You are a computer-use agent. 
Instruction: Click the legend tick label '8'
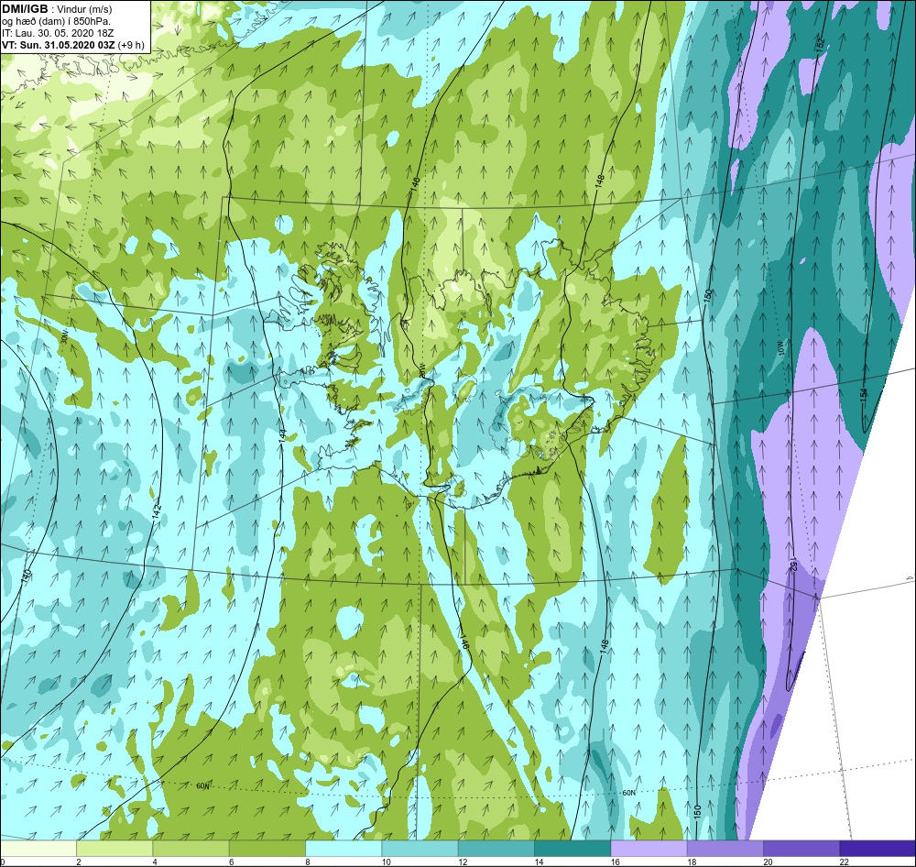click(x=307, y=862)
